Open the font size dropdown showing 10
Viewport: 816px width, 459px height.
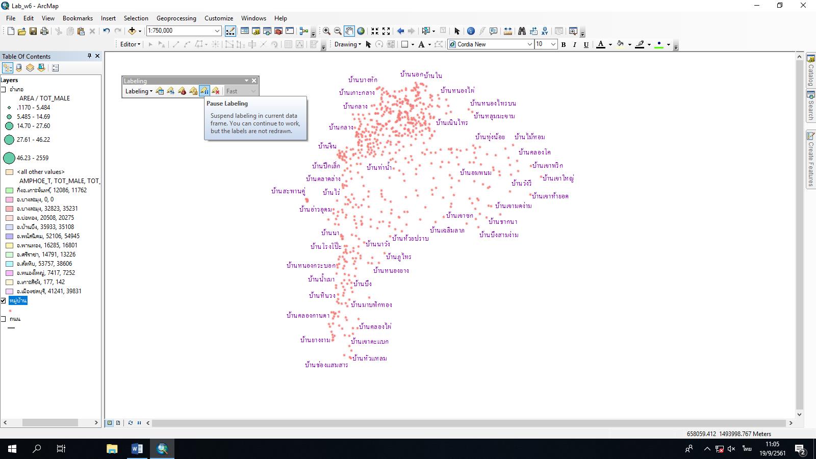click(x=554, y=44)
